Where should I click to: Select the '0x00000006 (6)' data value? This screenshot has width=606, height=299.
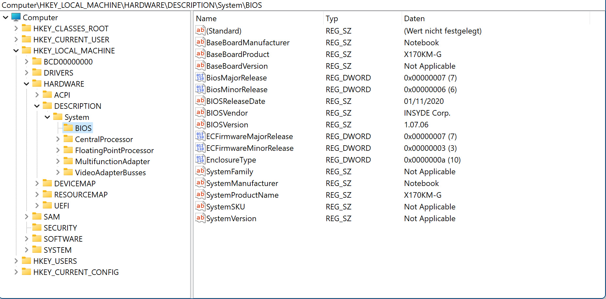(430, 90)
